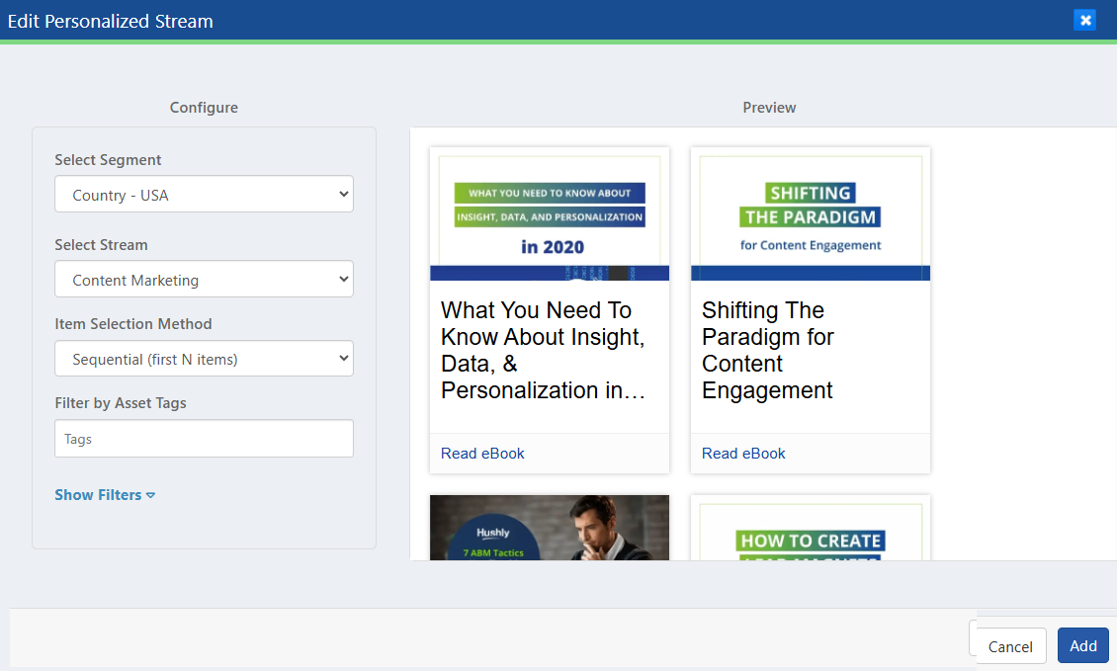The image size is (1117, 671).
Task: Select the Insight, Data, and Personalization 2020 thumbnail
Action: [550, 213]
